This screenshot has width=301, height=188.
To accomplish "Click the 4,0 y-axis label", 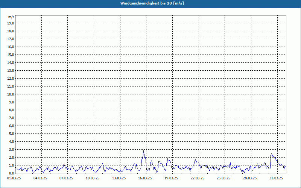I will [x=12, y=142].
